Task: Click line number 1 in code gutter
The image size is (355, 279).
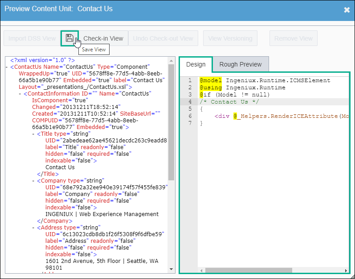Action: click(x=190, y=80)
